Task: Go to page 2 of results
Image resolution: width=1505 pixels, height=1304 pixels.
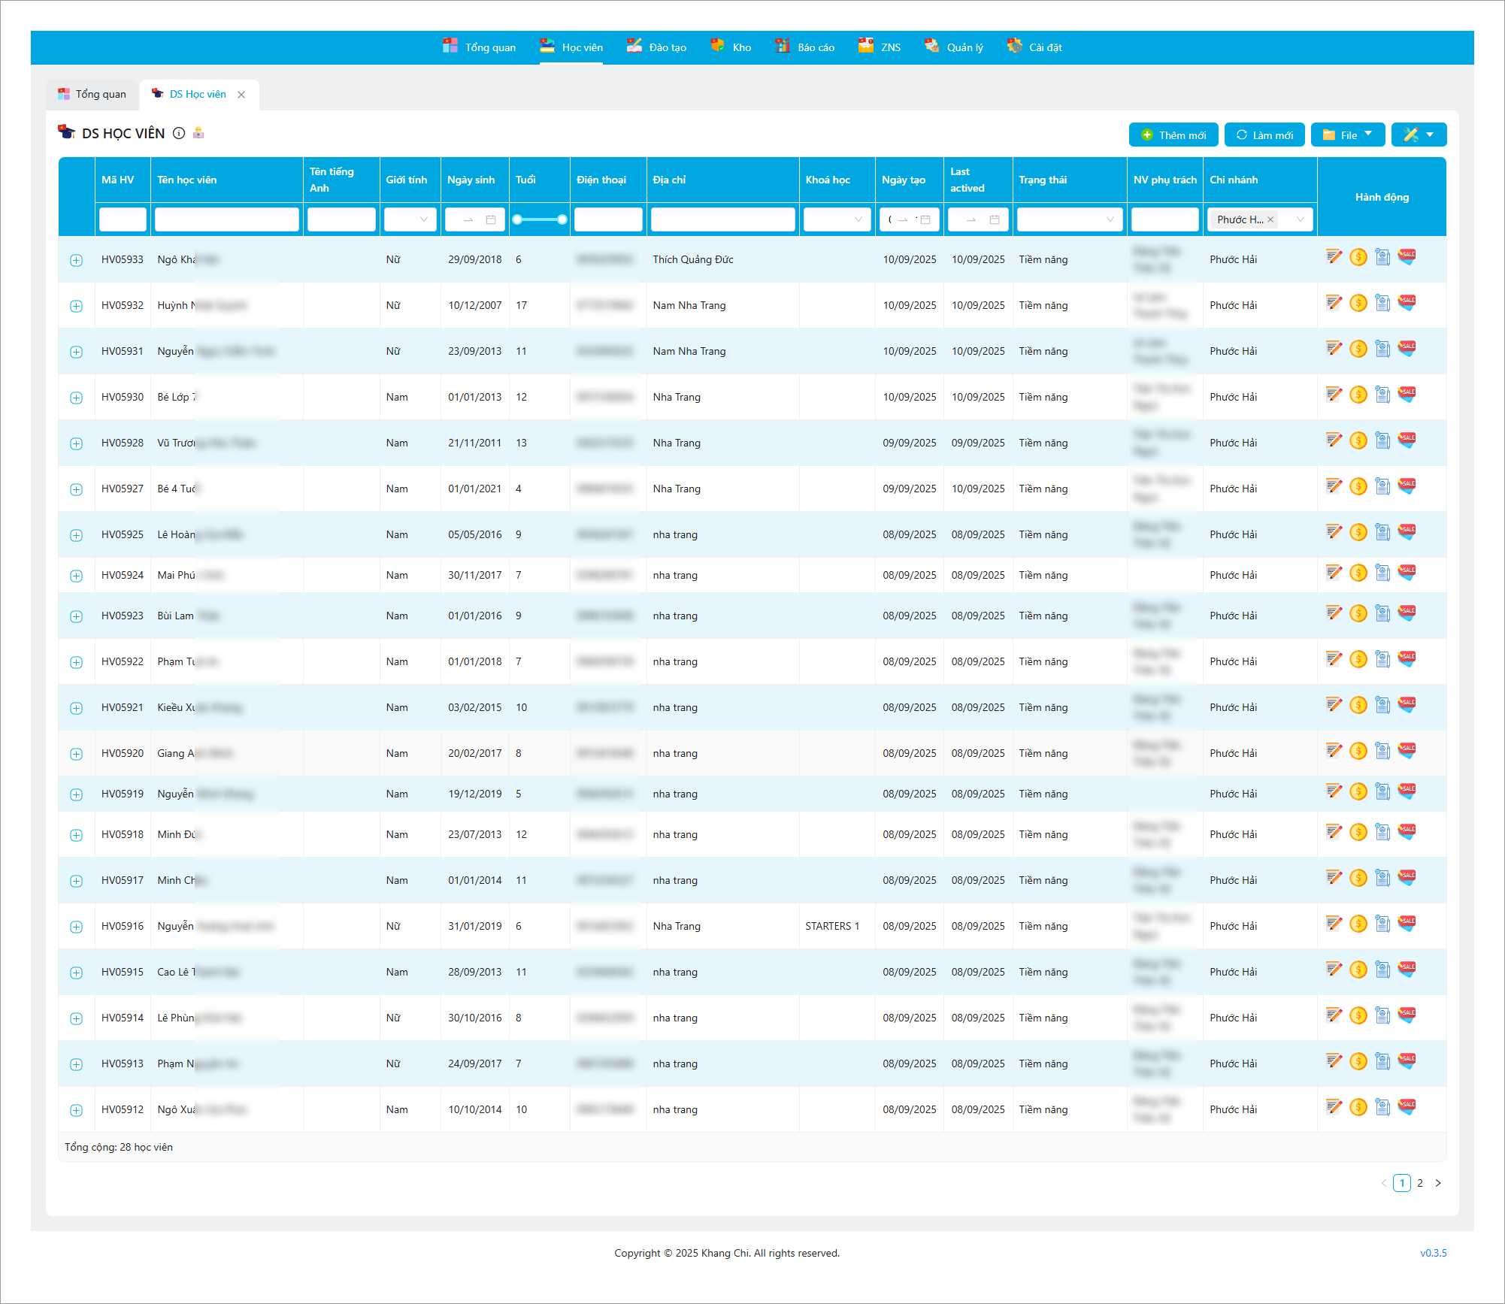Action: tap(1420, 1183)
